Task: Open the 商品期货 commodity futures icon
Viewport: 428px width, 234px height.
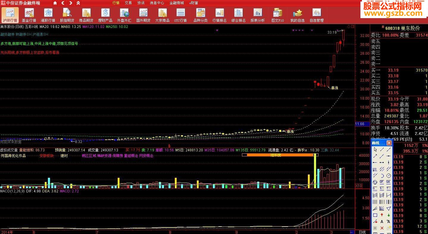Action: (x=86, y=15)
